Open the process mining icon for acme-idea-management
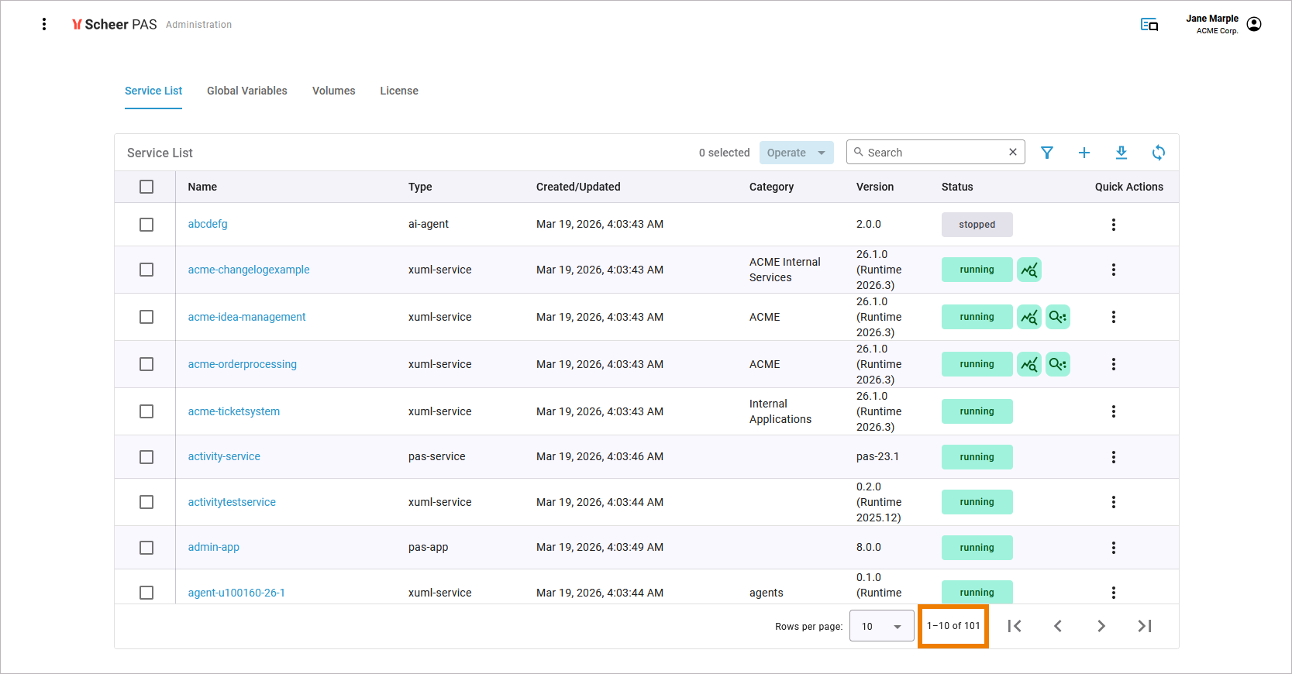Viewport: 1292px width, 674px height. click(1057, 317)
